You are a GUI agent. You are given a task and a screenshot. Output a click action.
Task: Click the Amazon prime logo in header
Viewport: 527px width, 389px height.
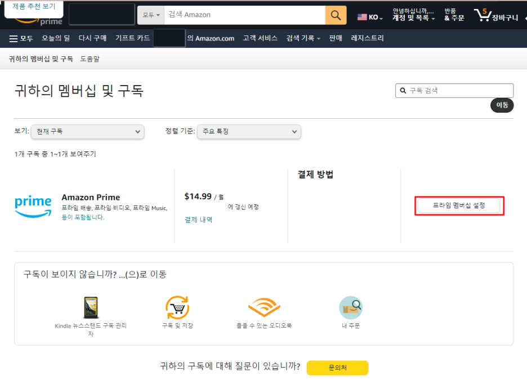(39, 21)
